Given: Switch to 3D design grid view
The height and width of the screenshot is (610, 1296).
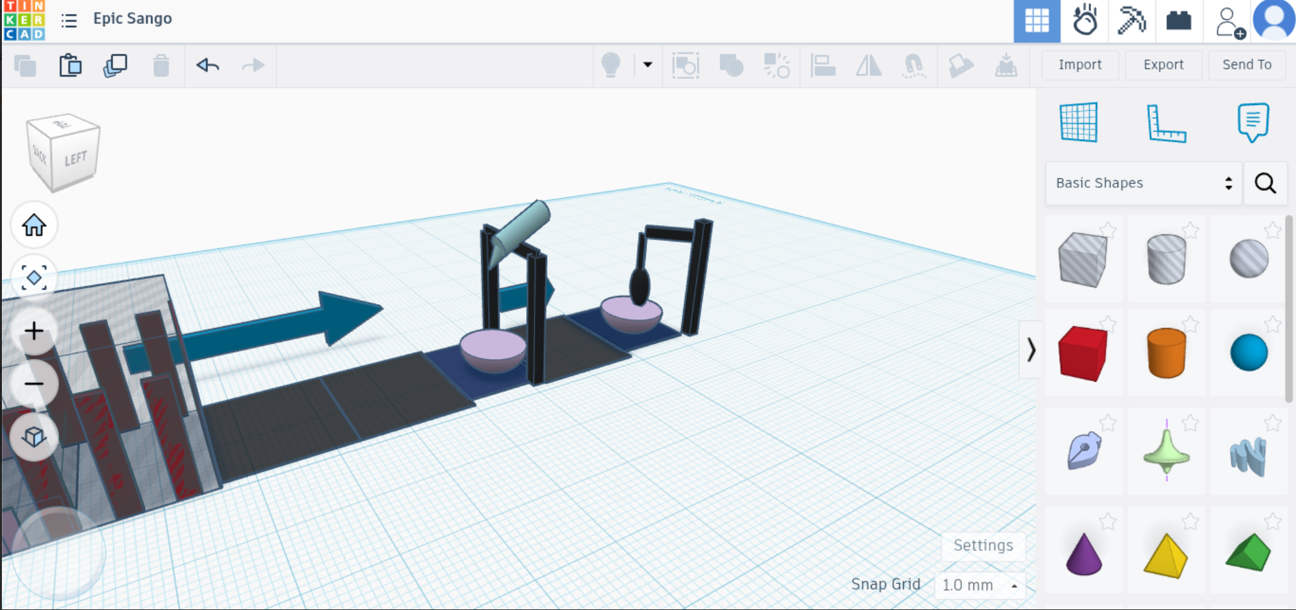Looking at the screenshot, I should 1037,21.
